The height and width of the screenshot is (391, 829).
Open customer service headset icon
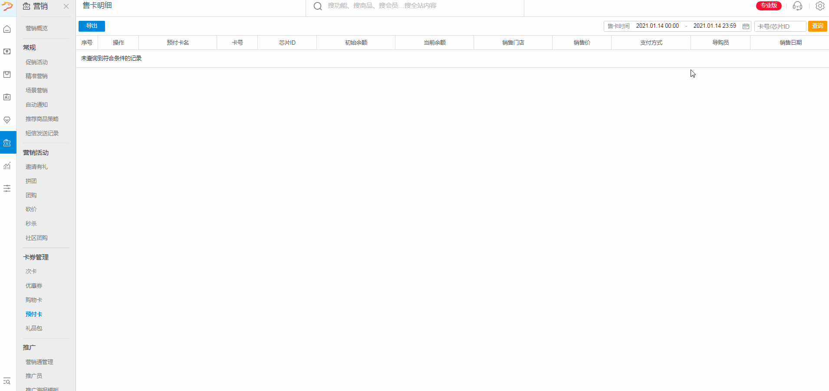click(x=797, y=6)
